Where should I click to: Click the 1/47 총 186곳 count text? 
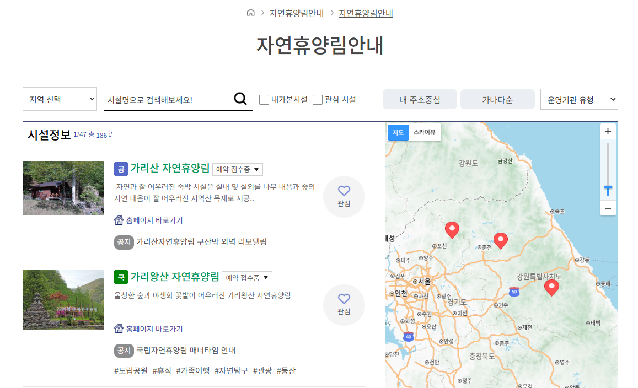[93, 134]
